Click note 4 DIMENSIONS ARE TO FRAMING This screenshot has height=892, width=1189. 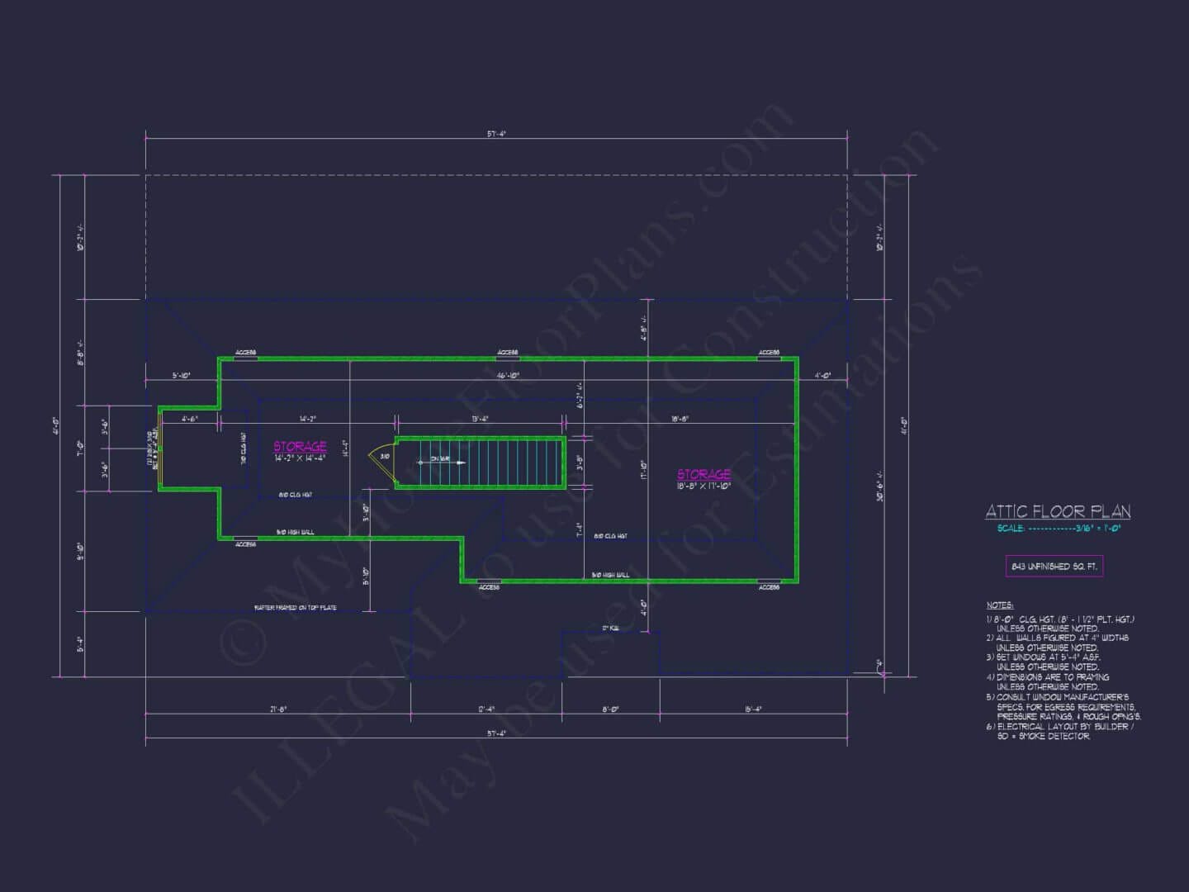[1047, 681]
